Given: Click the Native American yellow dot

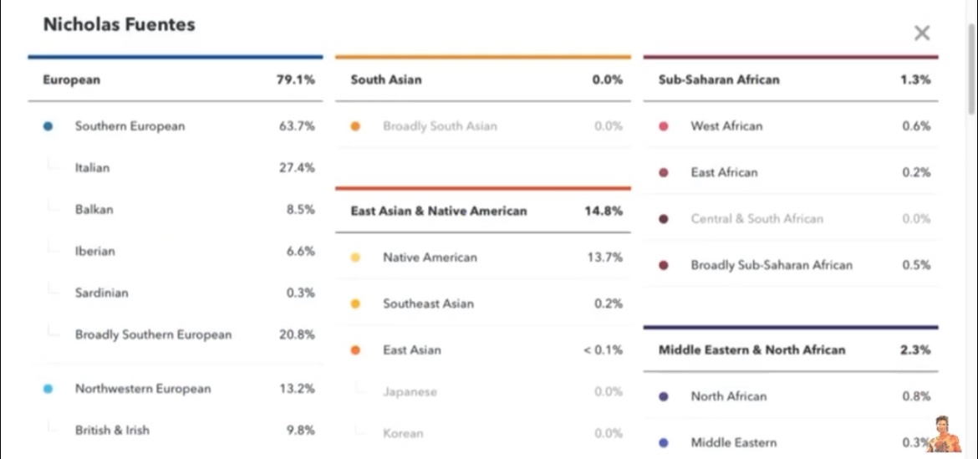Looking at the screenshot, I should (x=355, y=258).
